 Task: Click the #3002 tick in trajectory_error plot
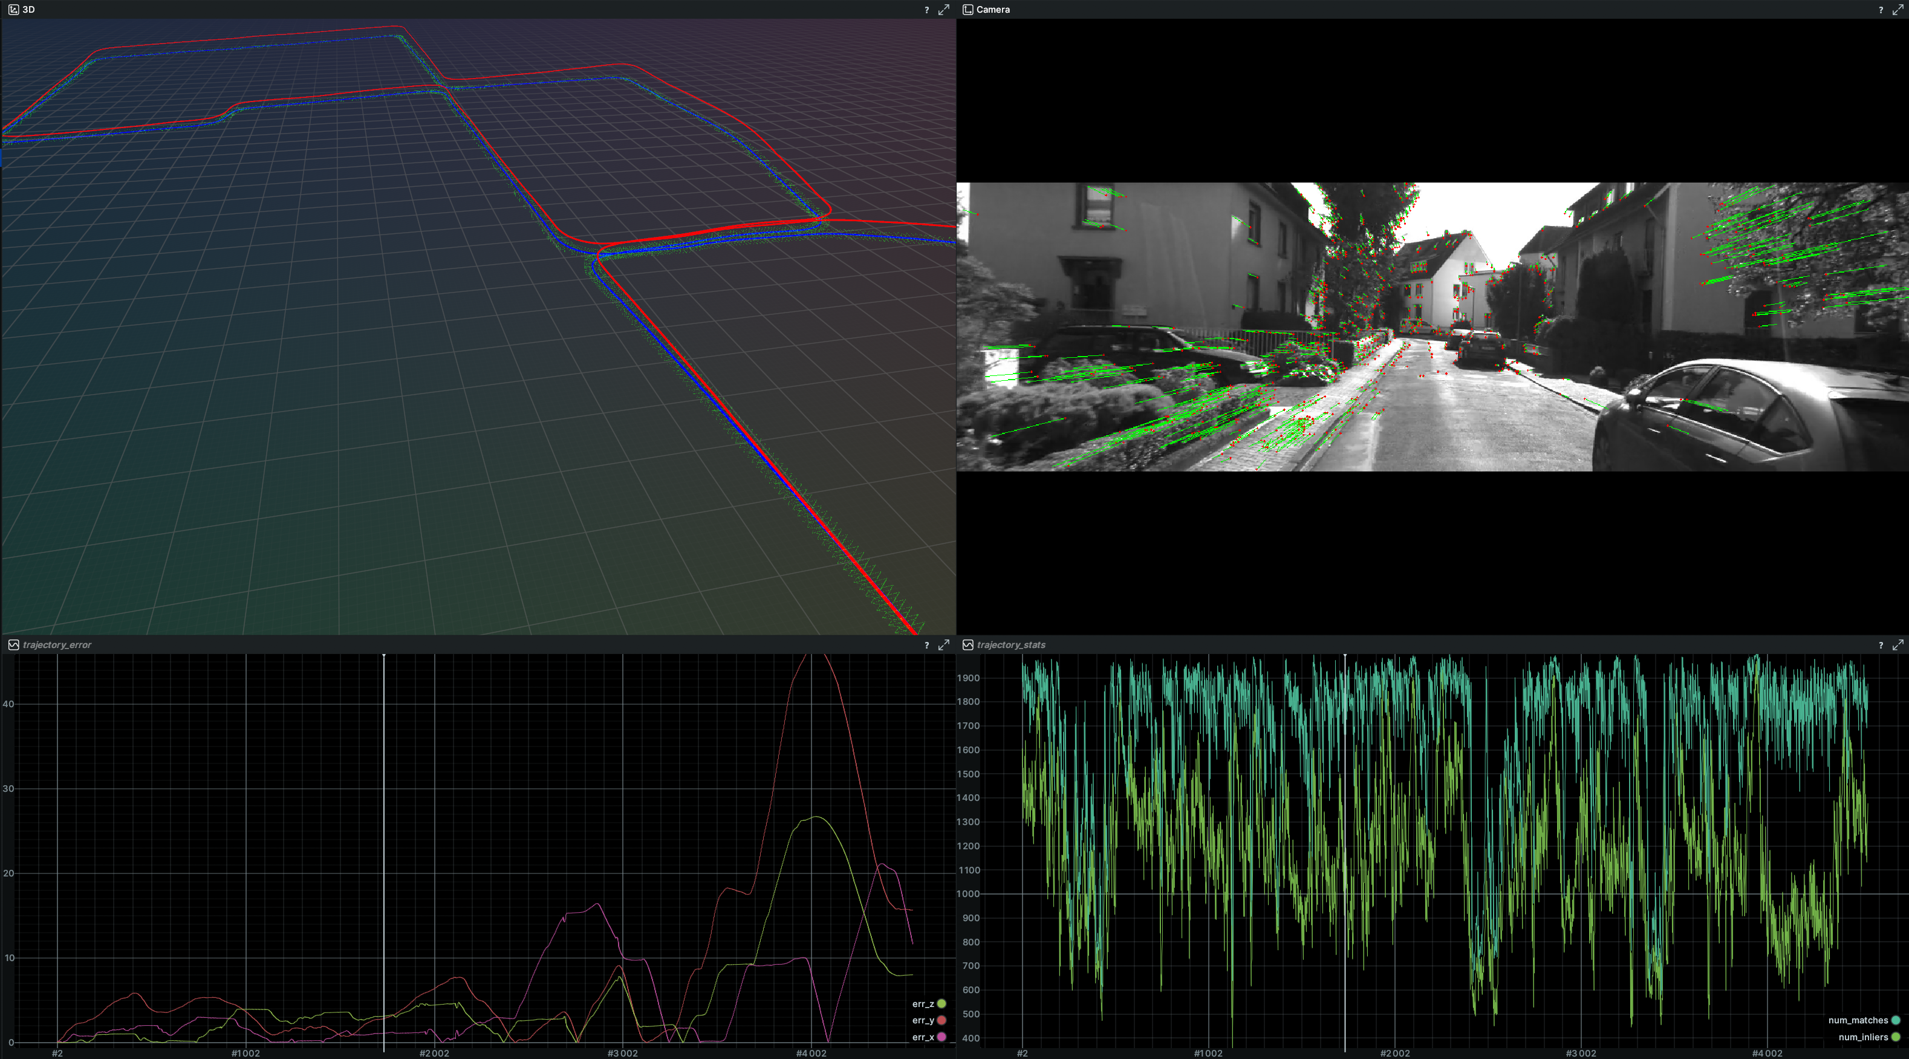click(622, 1053)
